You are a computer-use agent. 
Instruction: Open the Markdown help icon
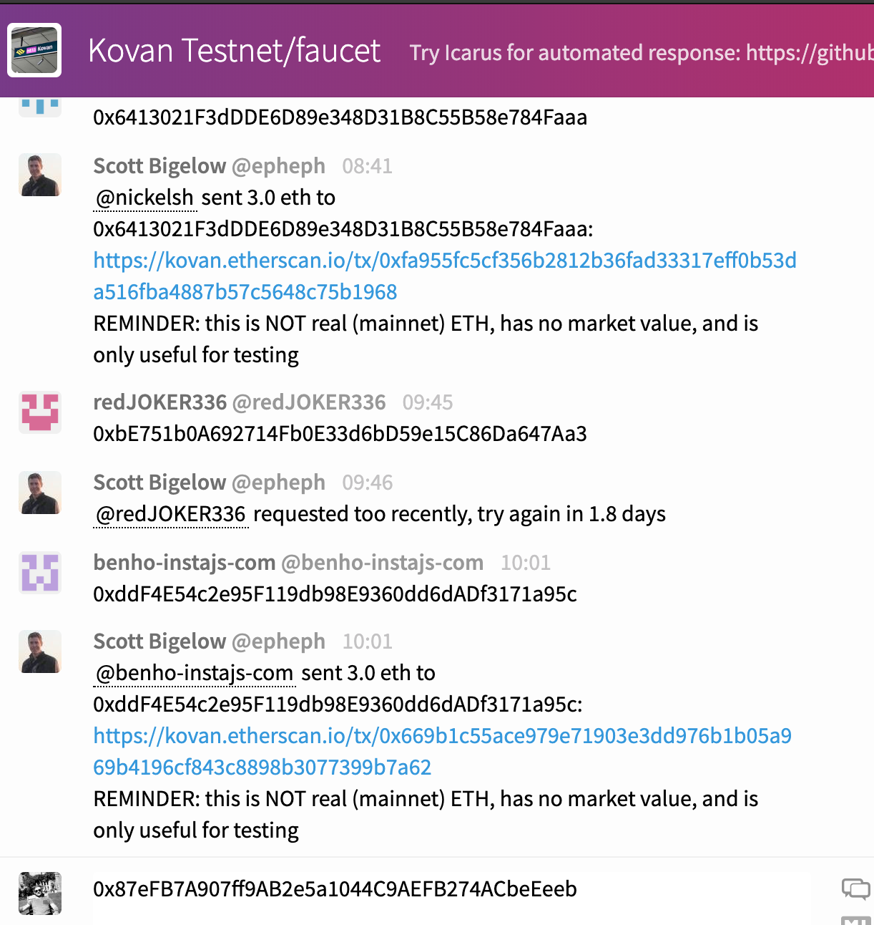(855, 920)
